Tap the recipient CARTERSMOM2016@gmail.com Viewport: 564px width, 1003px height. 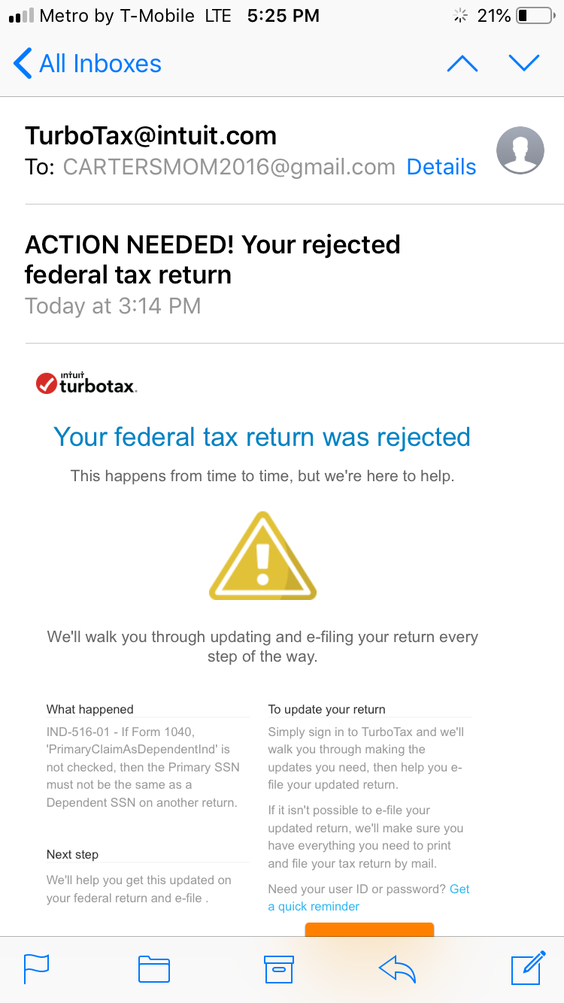[x=229, y=167]
